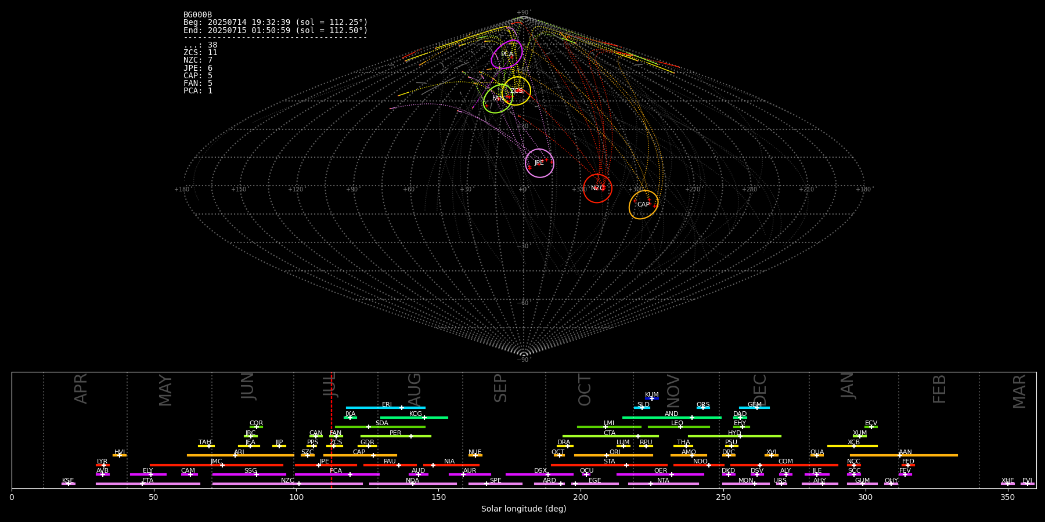Select the pink KSE bar in the timeline
The width and height of the screenshot is (1045, 522).
68,484
